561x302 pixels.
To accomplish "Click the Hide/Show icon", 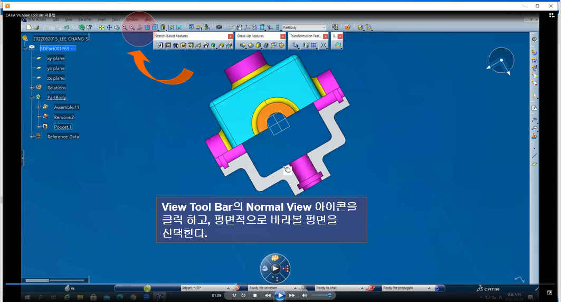I will 171,27.
